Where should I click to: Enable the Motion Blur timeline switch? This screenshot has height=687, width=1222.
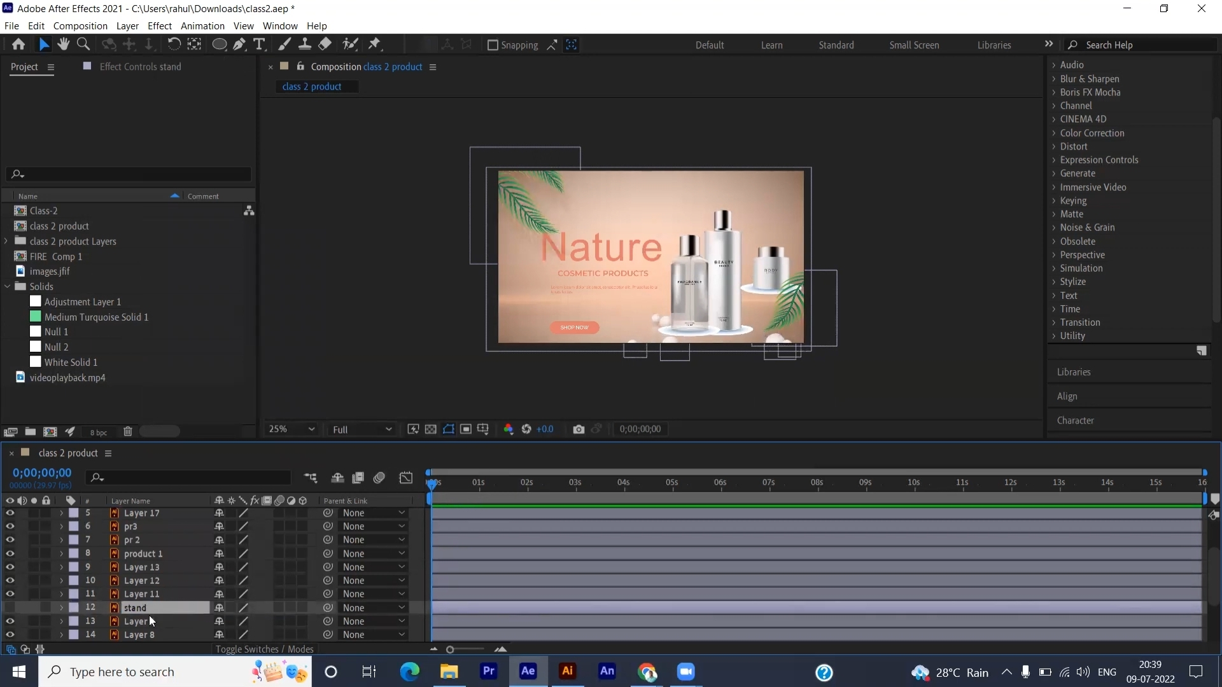[379, 478]
